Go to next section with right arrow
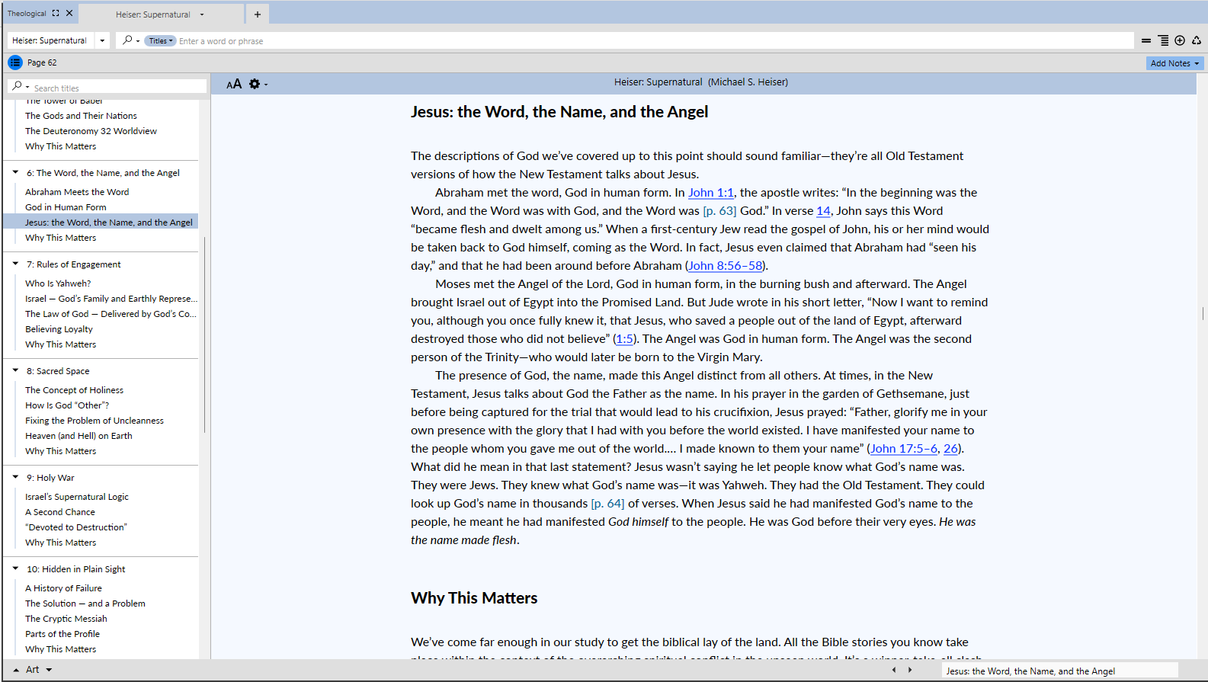 coord(909,670)
